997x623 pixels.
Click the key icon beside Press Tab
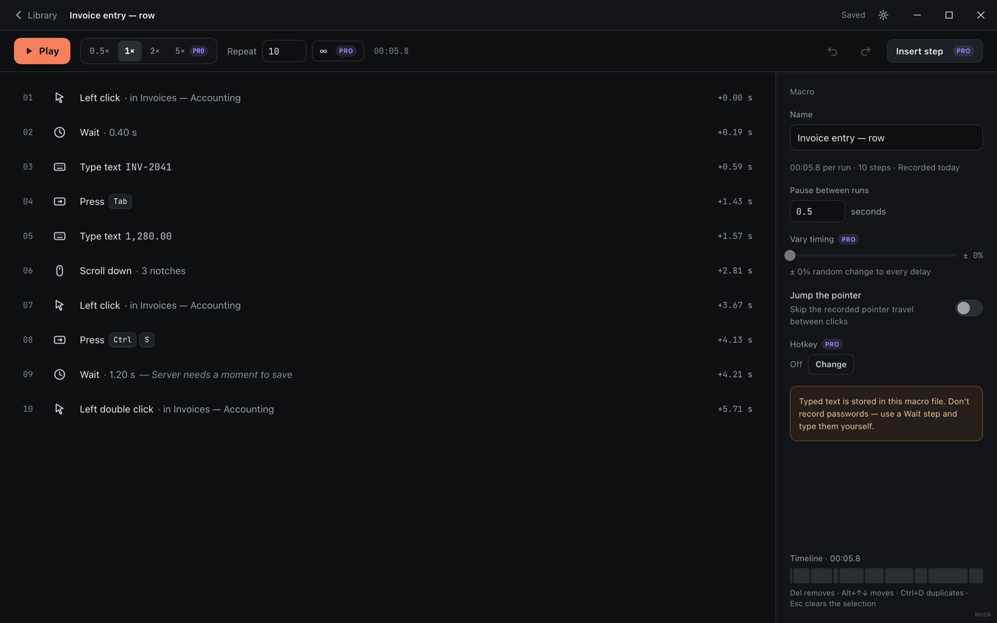point(59,201)
